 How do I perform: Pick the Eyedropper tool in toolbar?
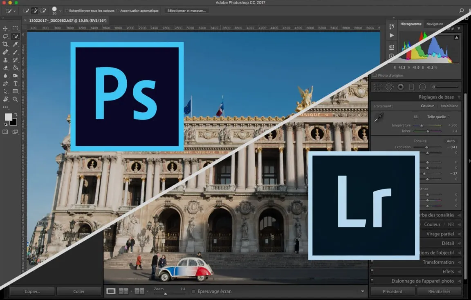coord(15,44)
